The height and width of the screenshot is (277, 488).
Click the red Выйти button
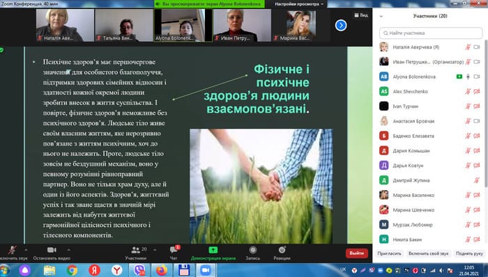(357, 253)
